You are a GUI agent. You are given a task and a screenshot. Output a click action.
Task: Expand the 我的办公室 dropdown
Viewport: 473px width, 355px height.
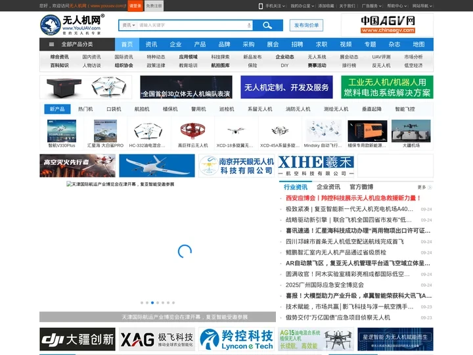(x=302, y=6)
